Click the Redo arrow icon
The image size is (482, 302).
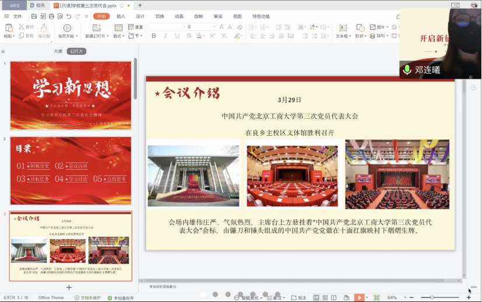click(x=78, y=16)
